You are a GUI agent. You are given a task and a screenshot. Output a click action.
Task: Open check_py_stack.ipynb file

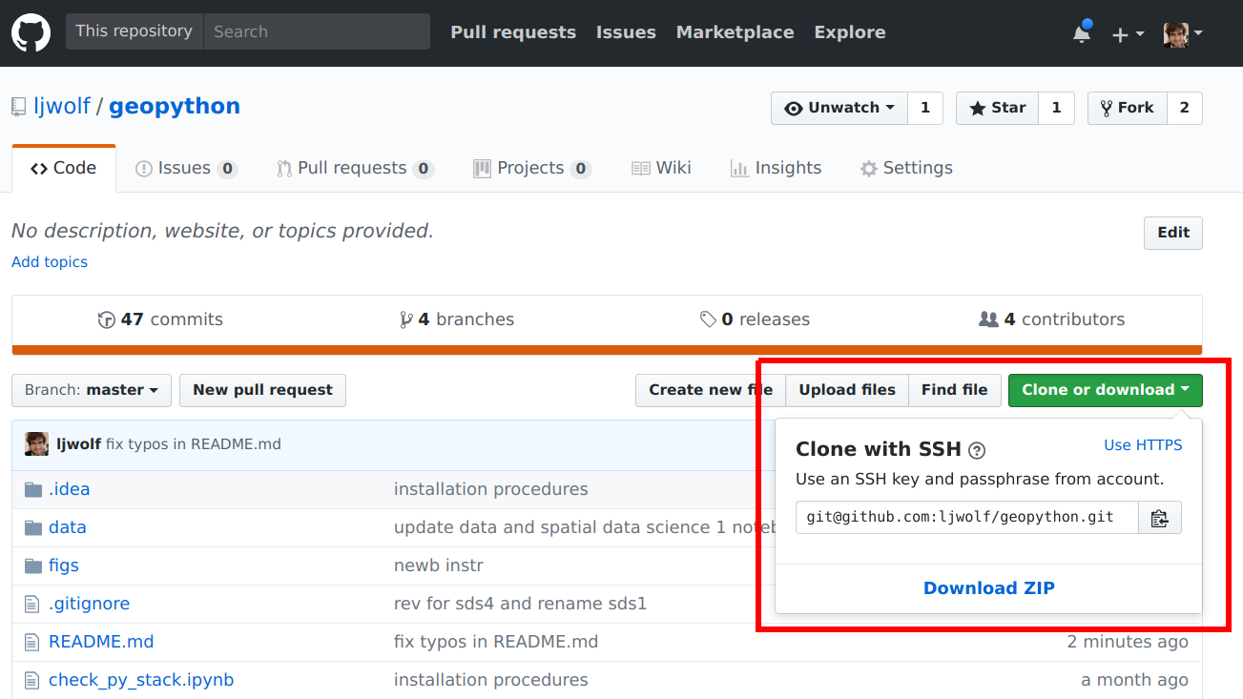141,680
